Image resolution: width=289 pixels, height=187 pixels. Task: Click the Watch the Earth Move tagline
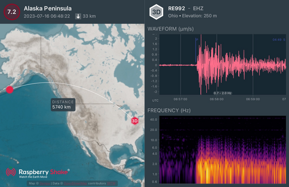click(33, 177)
